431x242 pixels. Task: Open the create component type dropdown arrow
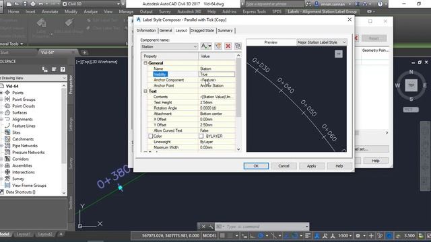point(209,46)
